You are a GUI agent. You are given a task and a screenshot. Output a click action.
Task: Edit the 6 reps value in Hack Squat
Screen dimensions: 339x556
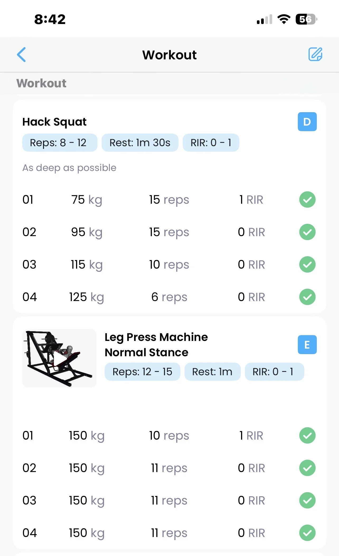169,297
